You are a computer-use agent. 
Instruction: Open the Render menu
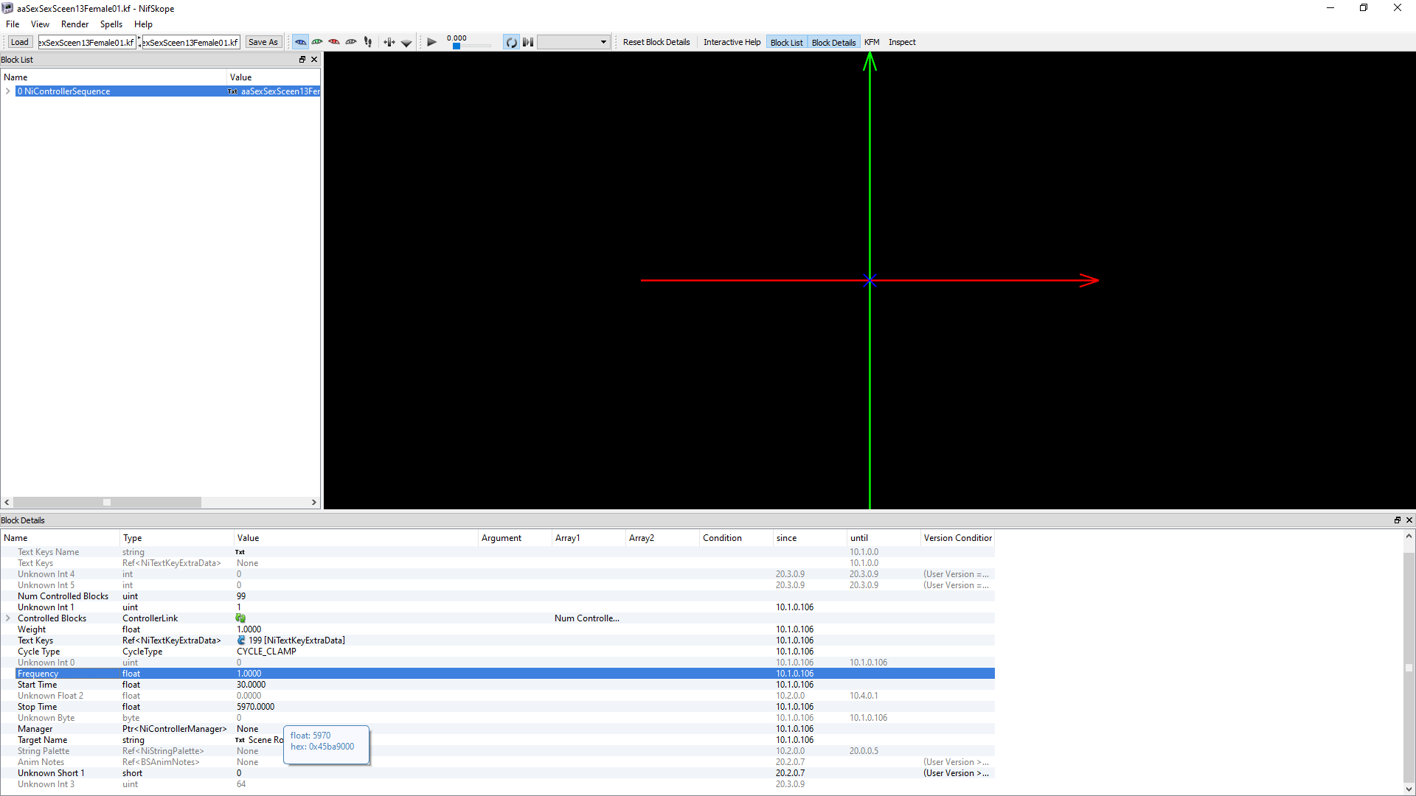coord(74,24)
